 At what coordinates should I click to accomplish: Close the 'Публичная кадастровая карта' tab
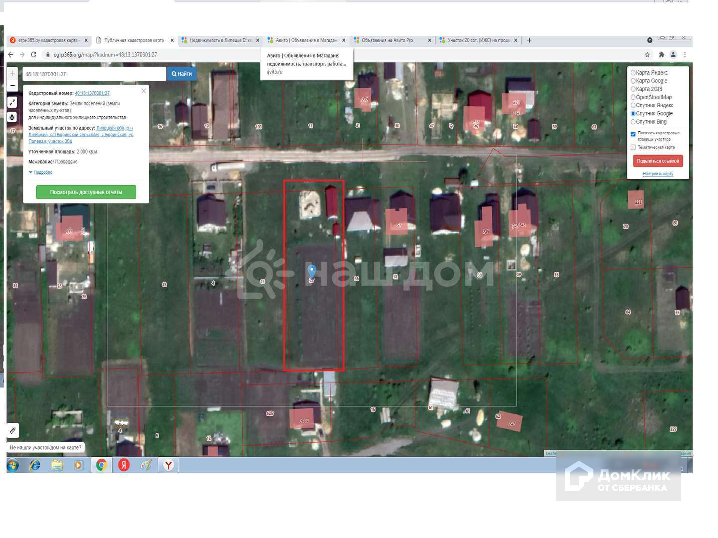(x=172, y=40)
